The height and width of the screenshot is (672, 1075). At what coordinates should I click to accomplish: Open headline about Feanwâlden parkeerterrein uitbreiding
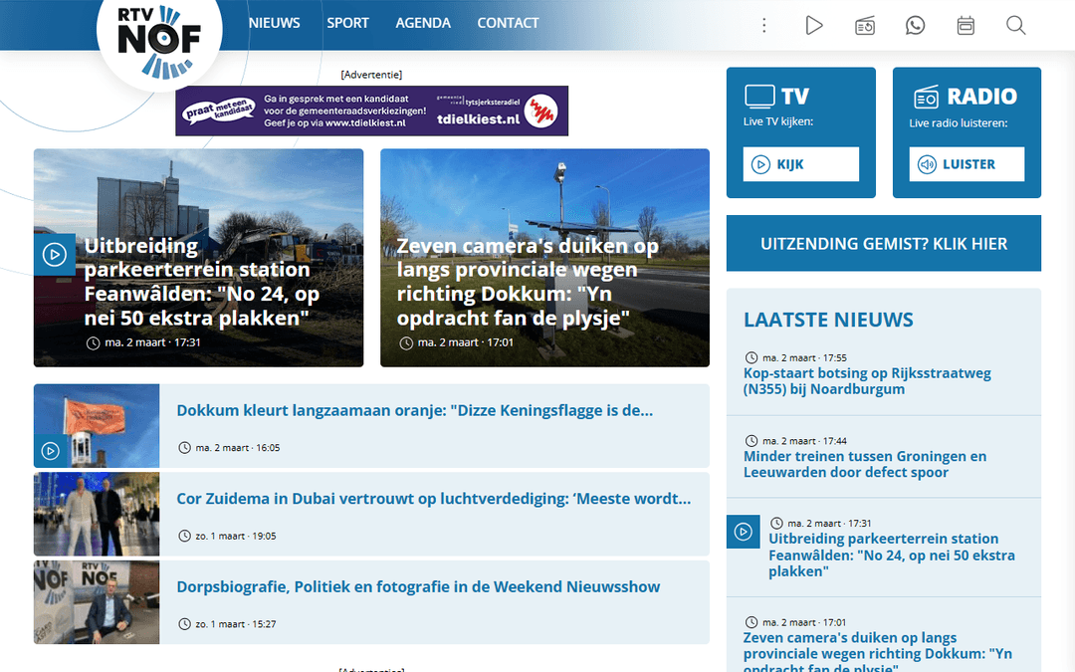tap(201, 282)
